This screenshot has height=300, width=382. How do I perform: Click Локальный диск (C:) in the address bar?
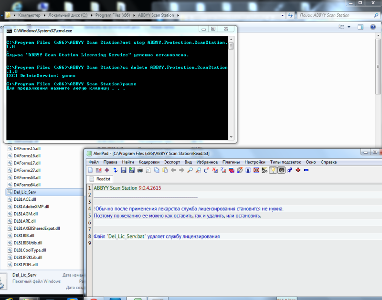click(x=68, y=15)
